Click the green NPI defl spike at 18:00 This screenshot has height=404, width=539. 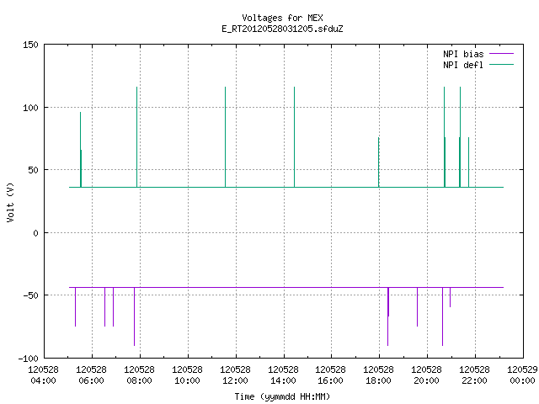378,162
